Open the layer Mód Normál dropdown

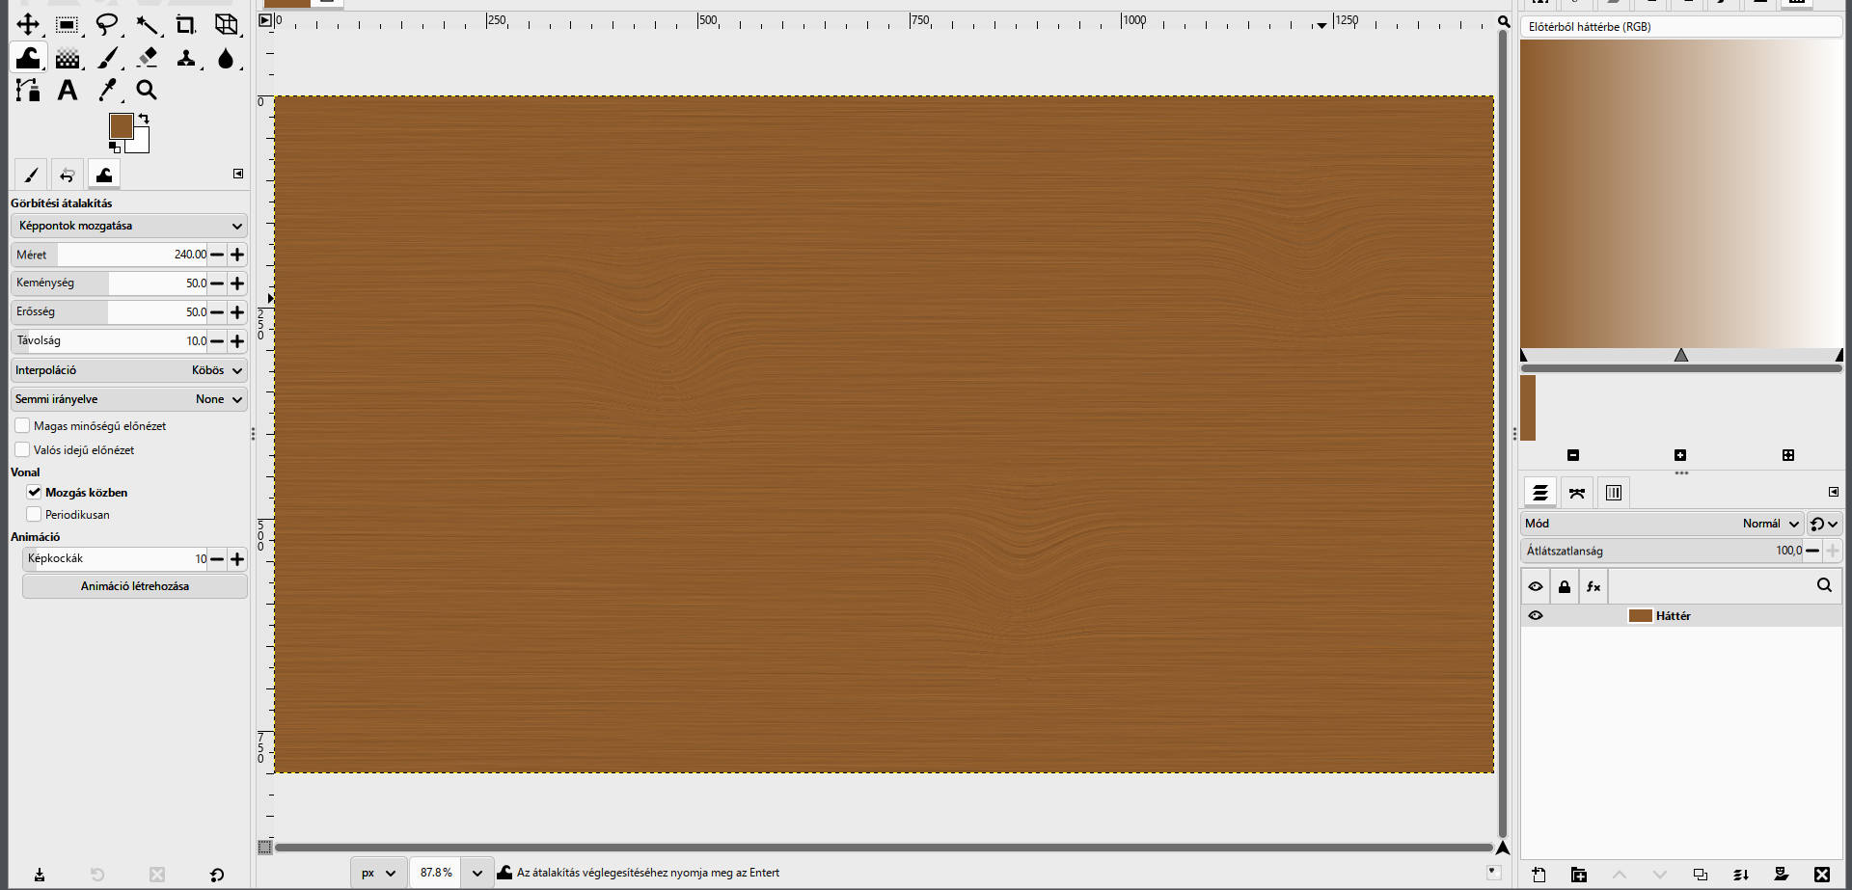pyautogui.click(x=1661, y=524)
